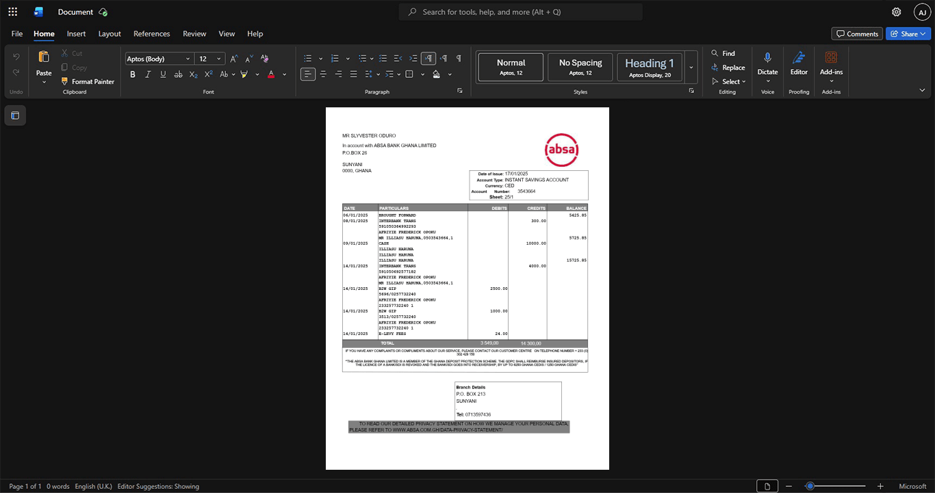
Task: Justify the paragraph text
Action: [x=353, y=74]
